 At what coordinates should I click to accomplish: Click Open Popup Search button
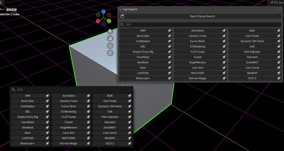pos(200,16)
